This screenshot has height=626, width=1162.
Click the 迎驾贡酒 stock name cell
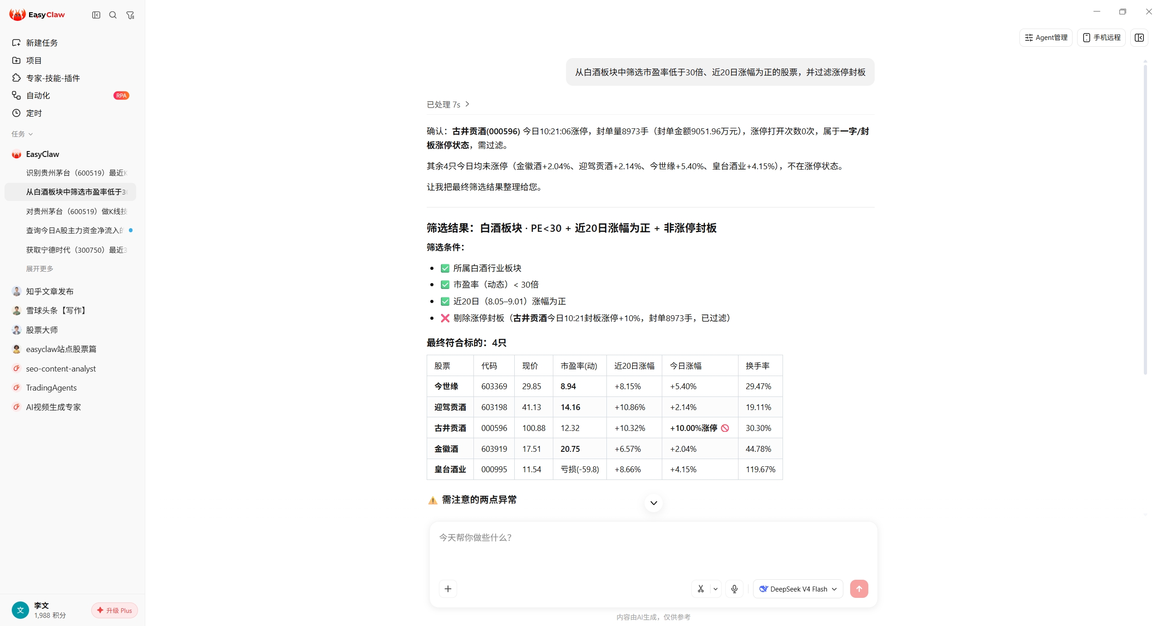point(450,407)
